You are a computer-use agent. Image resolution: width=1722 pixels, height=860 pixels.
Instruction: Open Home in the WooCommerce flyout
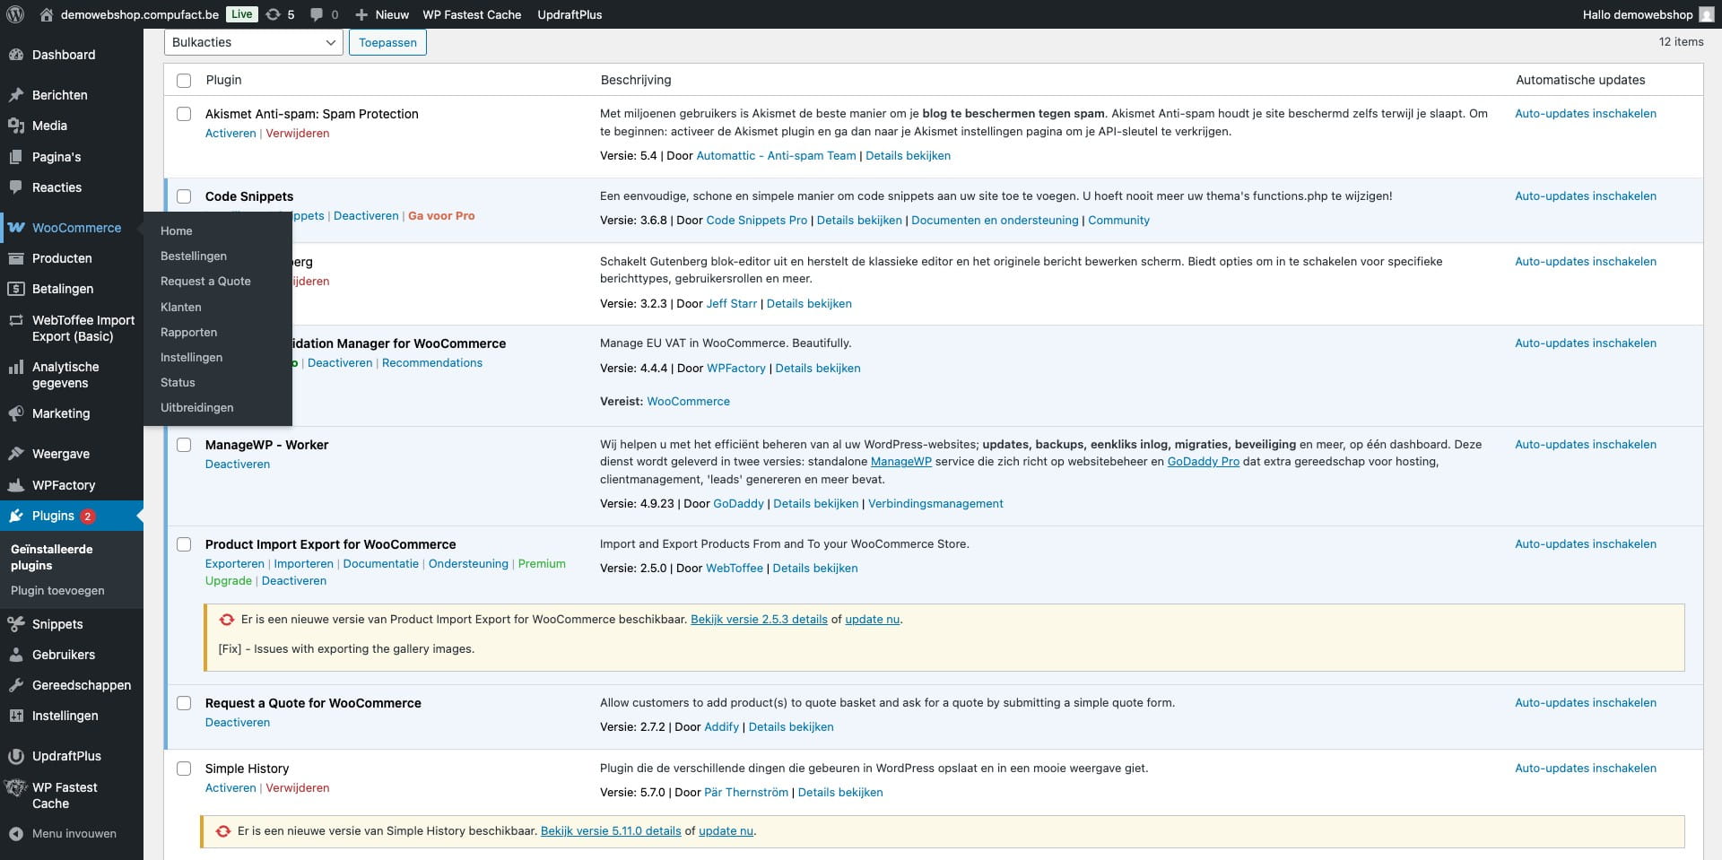pos(177,231)
